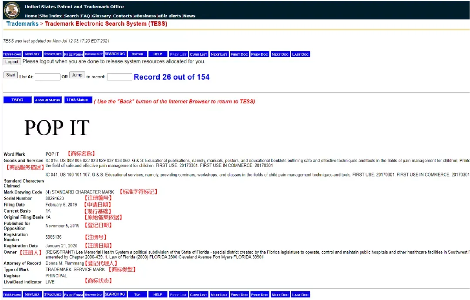Click bottom Prev List button
This screenshot has height=300, width=470.
[178, 295]
